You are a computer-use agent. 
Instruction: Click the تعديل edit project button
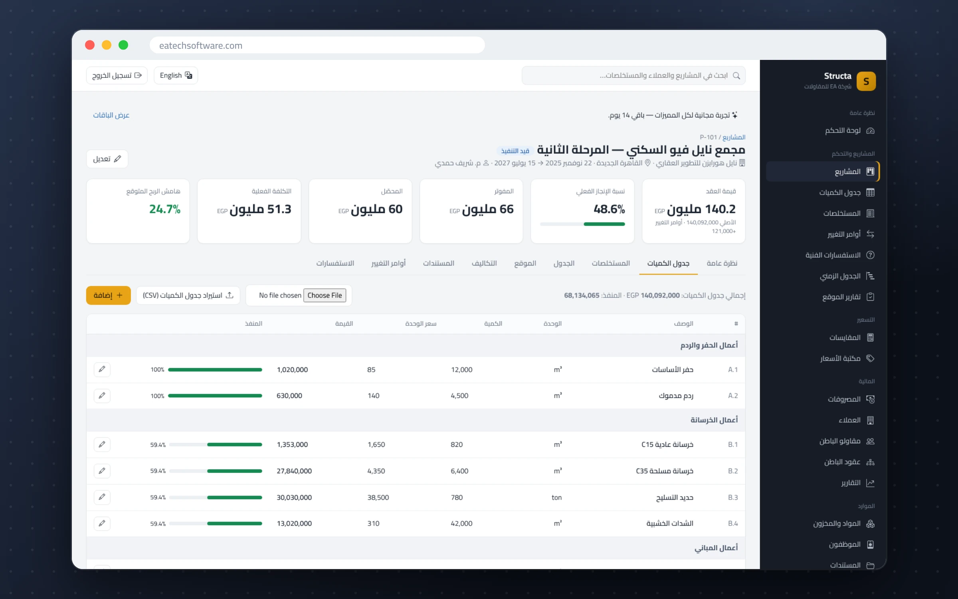[x=107, y=159]
